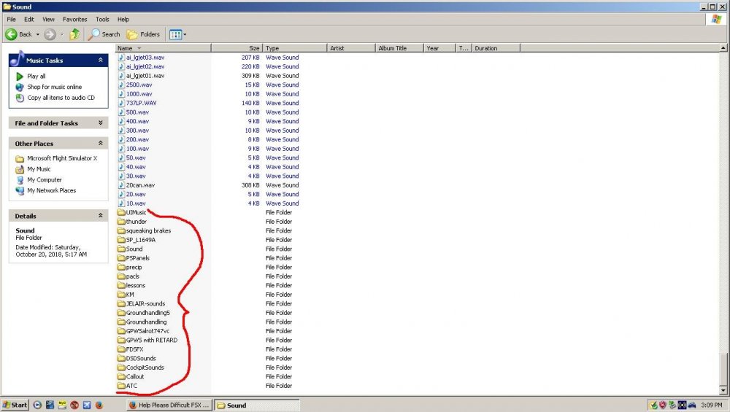The height and width of the screenshot is (412, 730).
Task: Open My Computer from Other Places
Action: click(x=45, y=179)
